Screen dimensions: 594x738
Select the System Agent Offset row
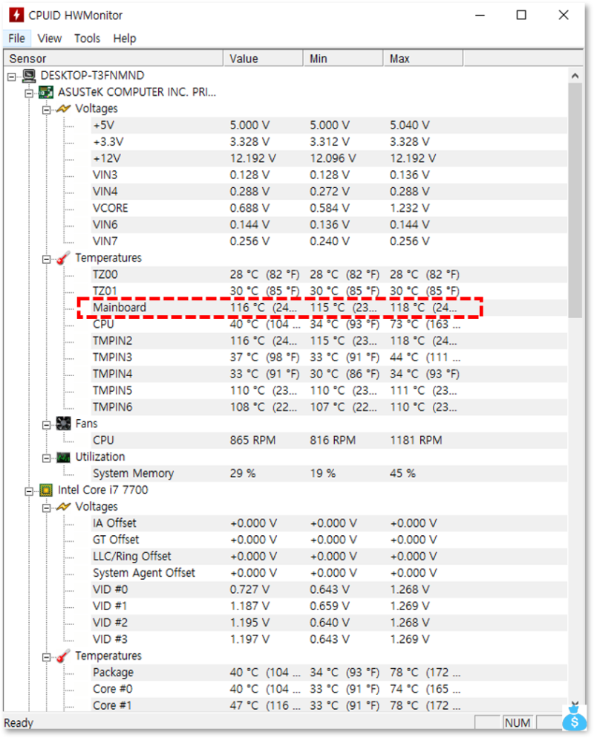(x=329, y=573)
